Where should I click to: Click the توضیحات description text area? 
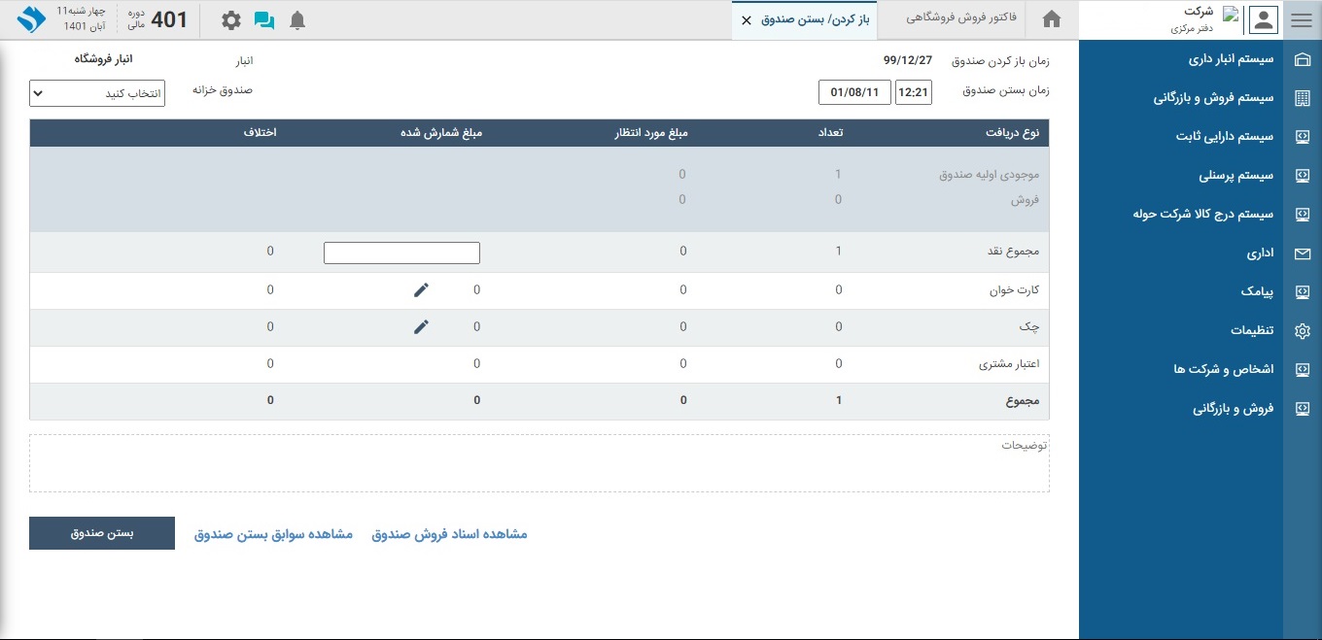tap(539, 463)
